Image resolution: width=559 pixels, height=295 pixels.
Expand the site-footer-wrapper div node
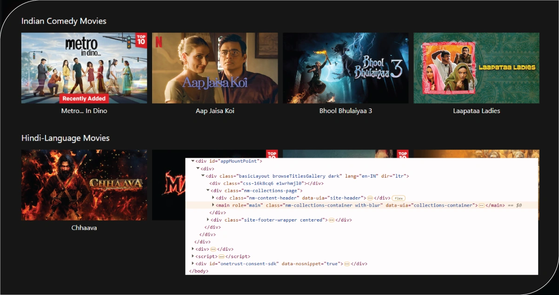coord(208,220)
